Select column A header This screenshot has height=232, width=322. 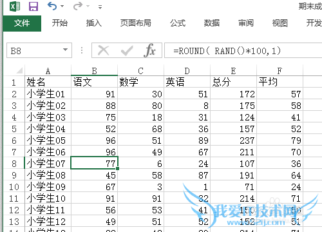pyautogui.click(x=48, y=71)
